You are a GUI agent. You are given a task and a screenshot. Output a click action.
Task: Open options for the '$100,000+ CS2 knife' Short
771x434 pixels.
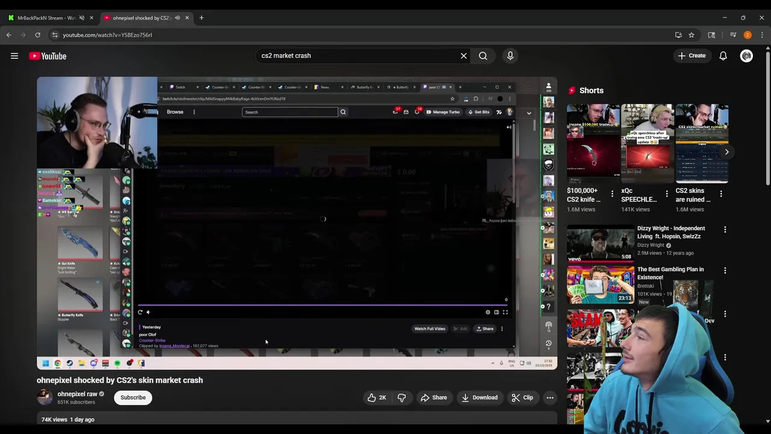(612, 194)
